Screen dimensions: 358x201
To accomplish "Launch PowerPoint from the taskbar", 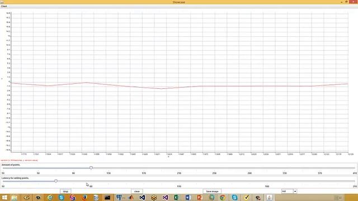I will click(200, 198).
